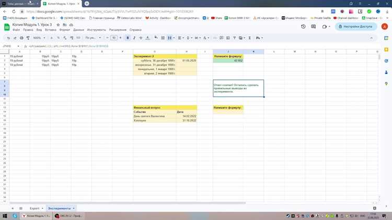Screen dimensions: 392x220
Task: Format as percent in toolbar
Action: point(58,38)
